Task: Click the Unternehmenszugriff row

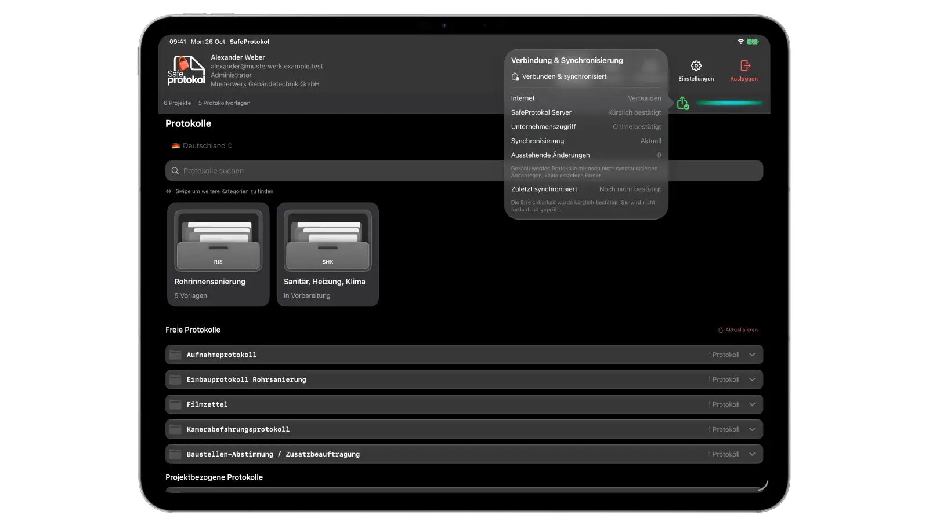Action: point(586,127)
